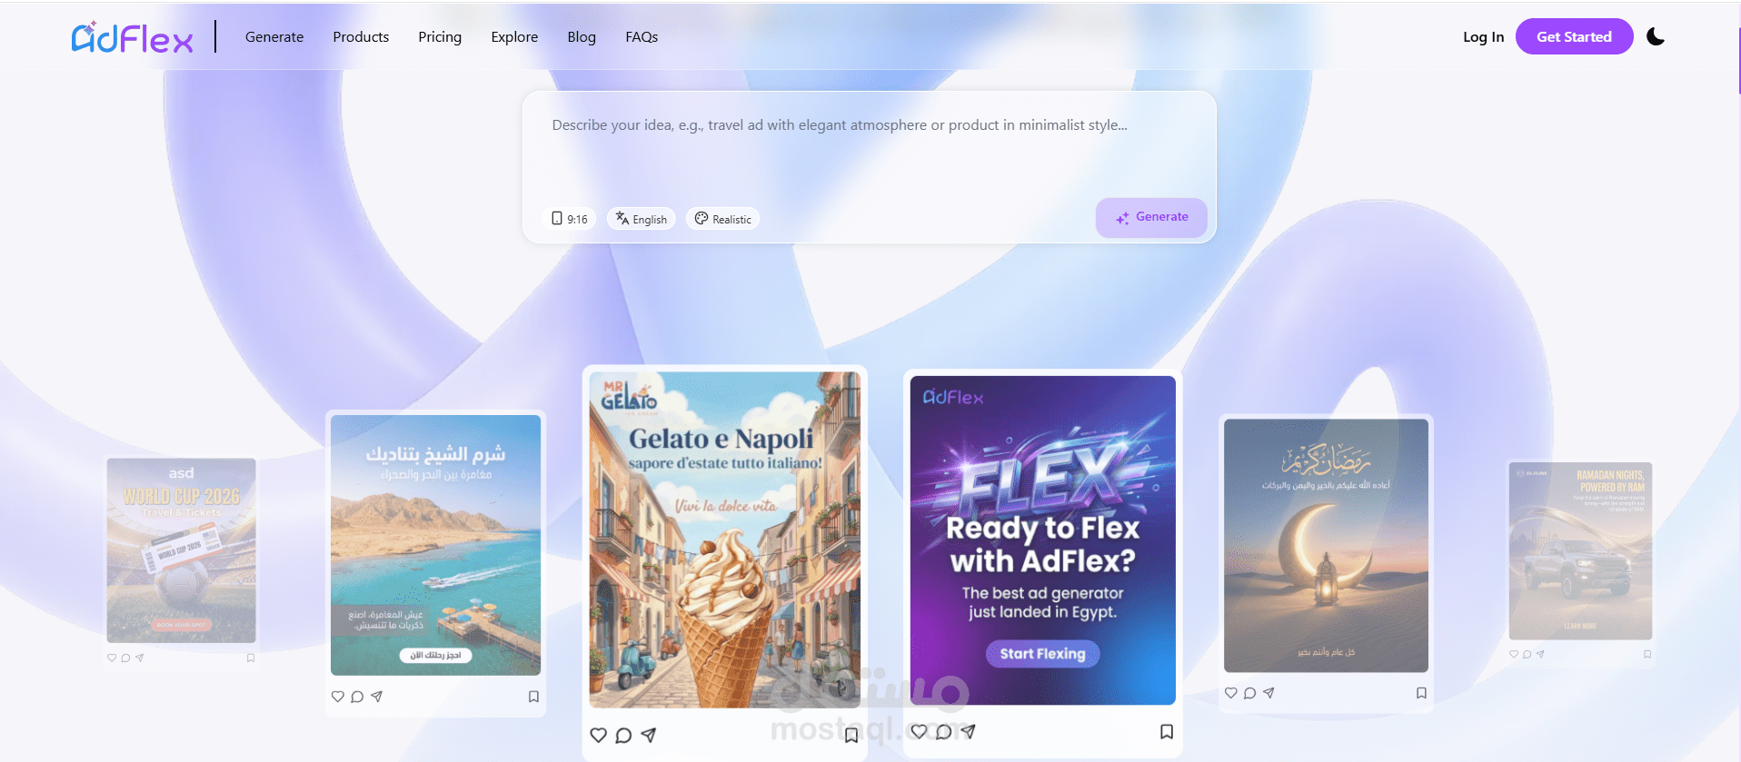Bookmark the Sharm El Sheikh ad
1741x762 pixels.
point(534,697)
